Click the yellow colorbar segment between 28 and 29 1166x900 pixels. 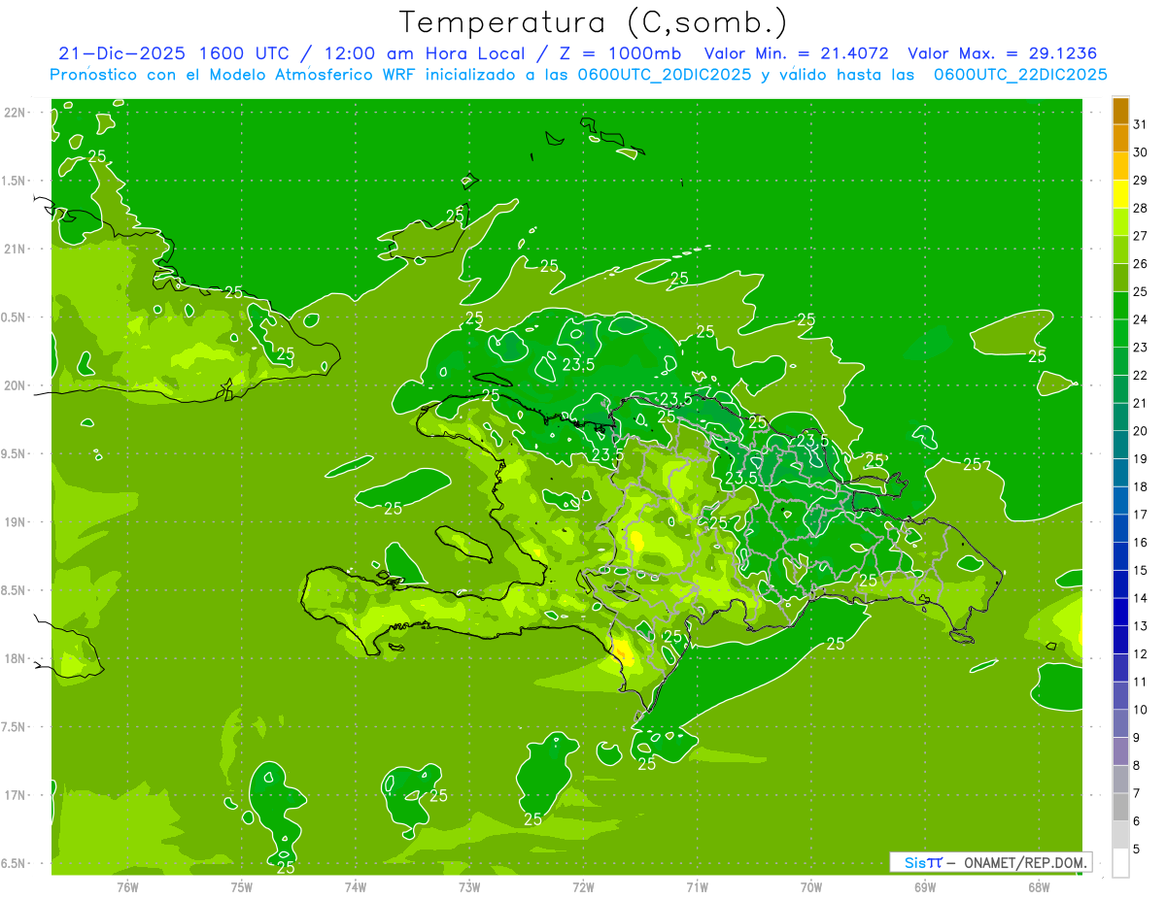click(1120, 194)
